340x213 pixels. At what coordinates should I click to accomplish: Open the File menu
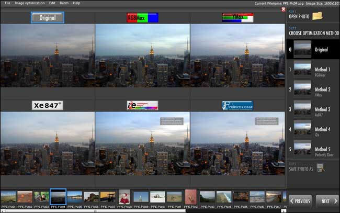coord(7,3)
